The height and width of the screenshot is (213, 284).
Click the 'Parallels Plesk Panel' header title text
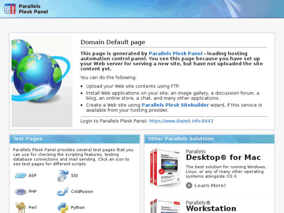33,9
